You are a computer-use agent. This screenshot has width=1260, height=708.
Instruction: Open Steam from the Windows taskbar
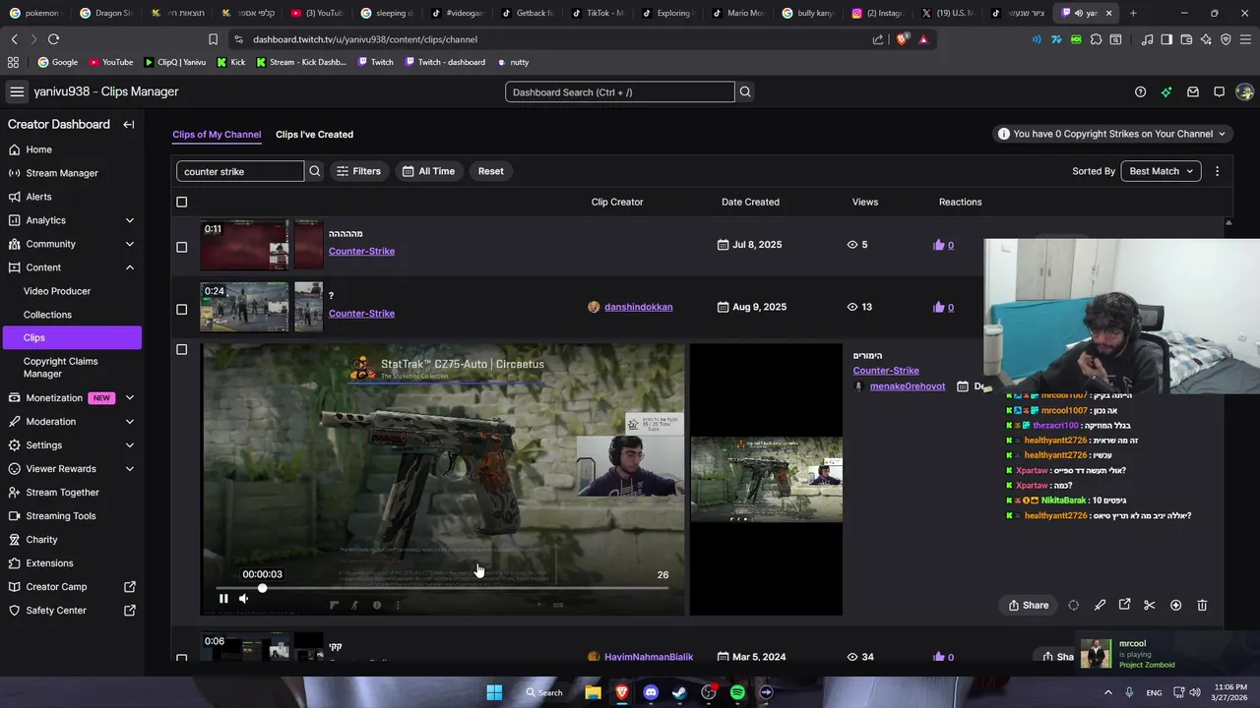point(679,692)
